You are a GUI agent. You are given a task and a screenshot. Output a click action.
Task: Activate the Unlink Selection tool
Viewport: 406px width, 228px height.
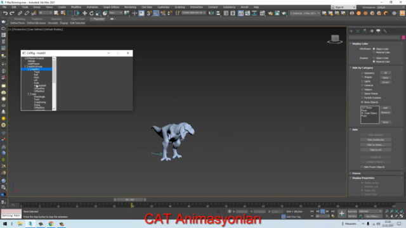click(x=27, y=13)
